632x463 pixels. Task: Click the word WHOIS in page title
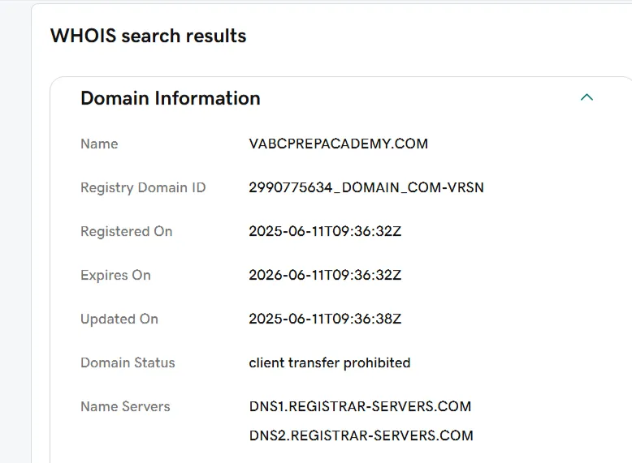pyautogui.click(x=83, y=36)
